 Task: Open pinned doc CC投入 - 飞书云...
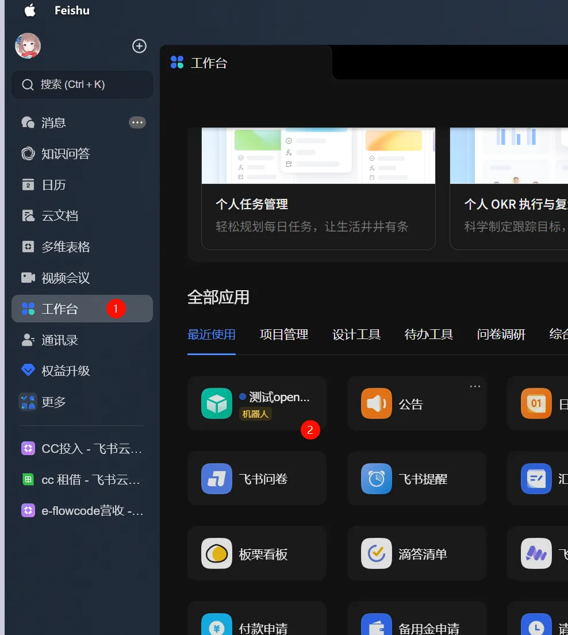[x=82, y=448]
